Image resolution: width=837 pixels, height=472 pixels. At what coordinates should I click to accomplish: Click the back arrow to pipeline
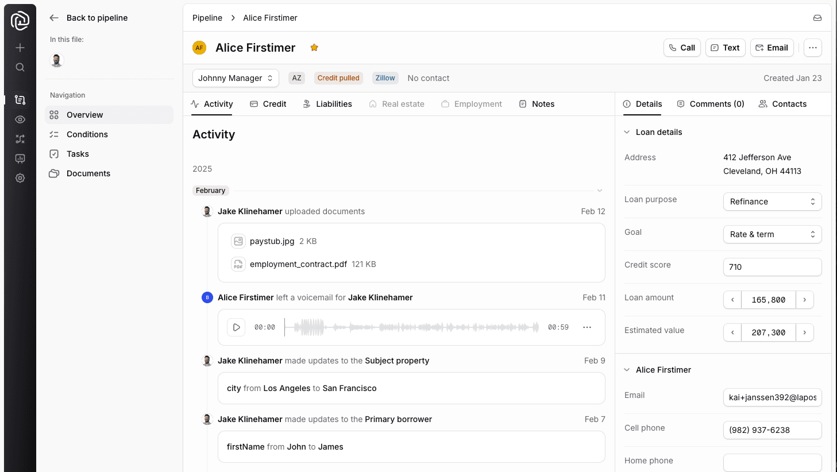tap(53, 18)
